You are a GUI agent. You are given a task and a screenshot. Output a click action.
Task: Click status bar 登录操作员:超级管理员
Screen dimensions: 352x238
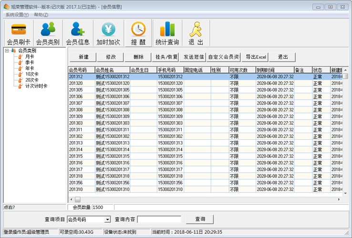tap(31, 232)
